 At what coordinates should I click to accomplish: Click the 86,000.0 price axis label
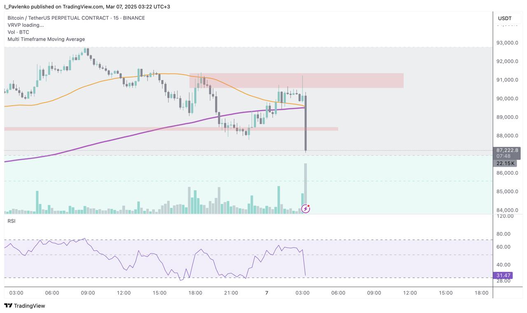[507, 173]
